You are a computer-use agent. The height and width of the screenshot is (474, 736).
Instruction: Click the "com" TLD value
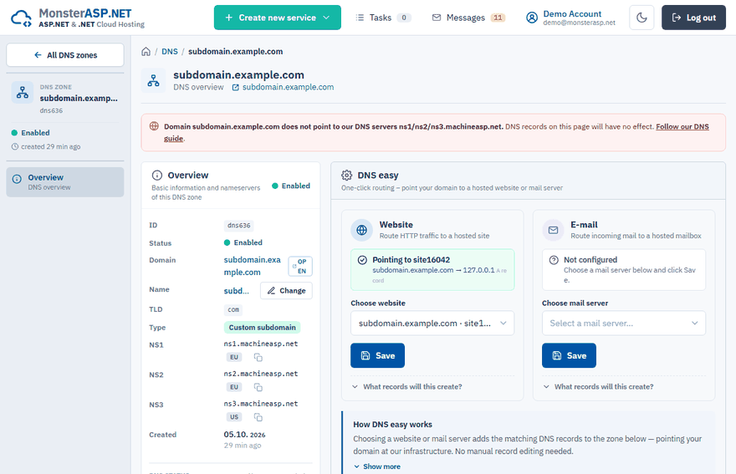coord(233,310)
